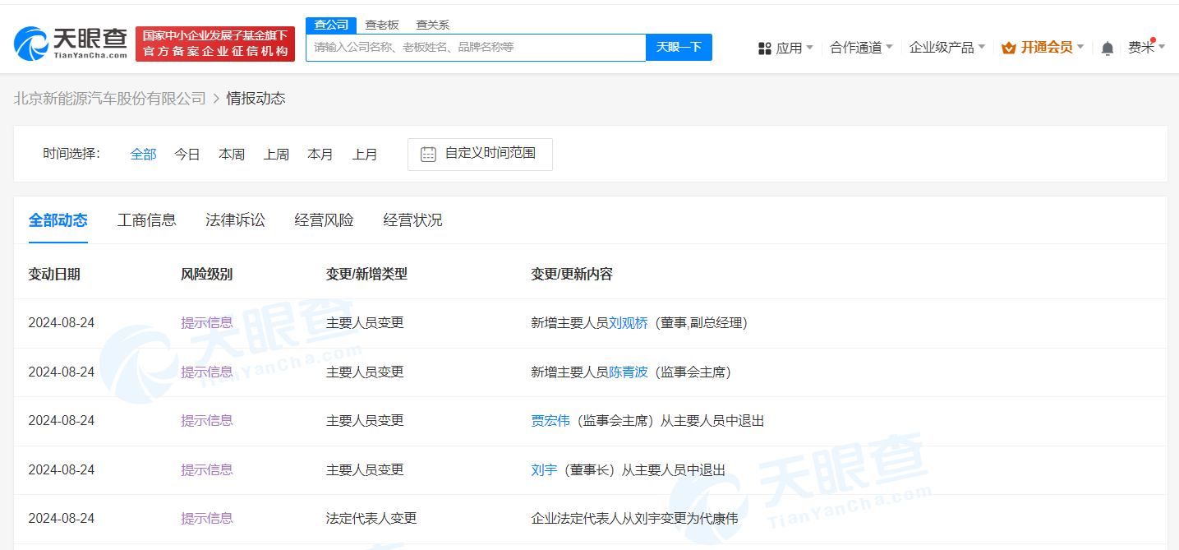Screen dimensions: 1179x550
Task: Switch to the 查老板 search tab
Action: [380, 25]
